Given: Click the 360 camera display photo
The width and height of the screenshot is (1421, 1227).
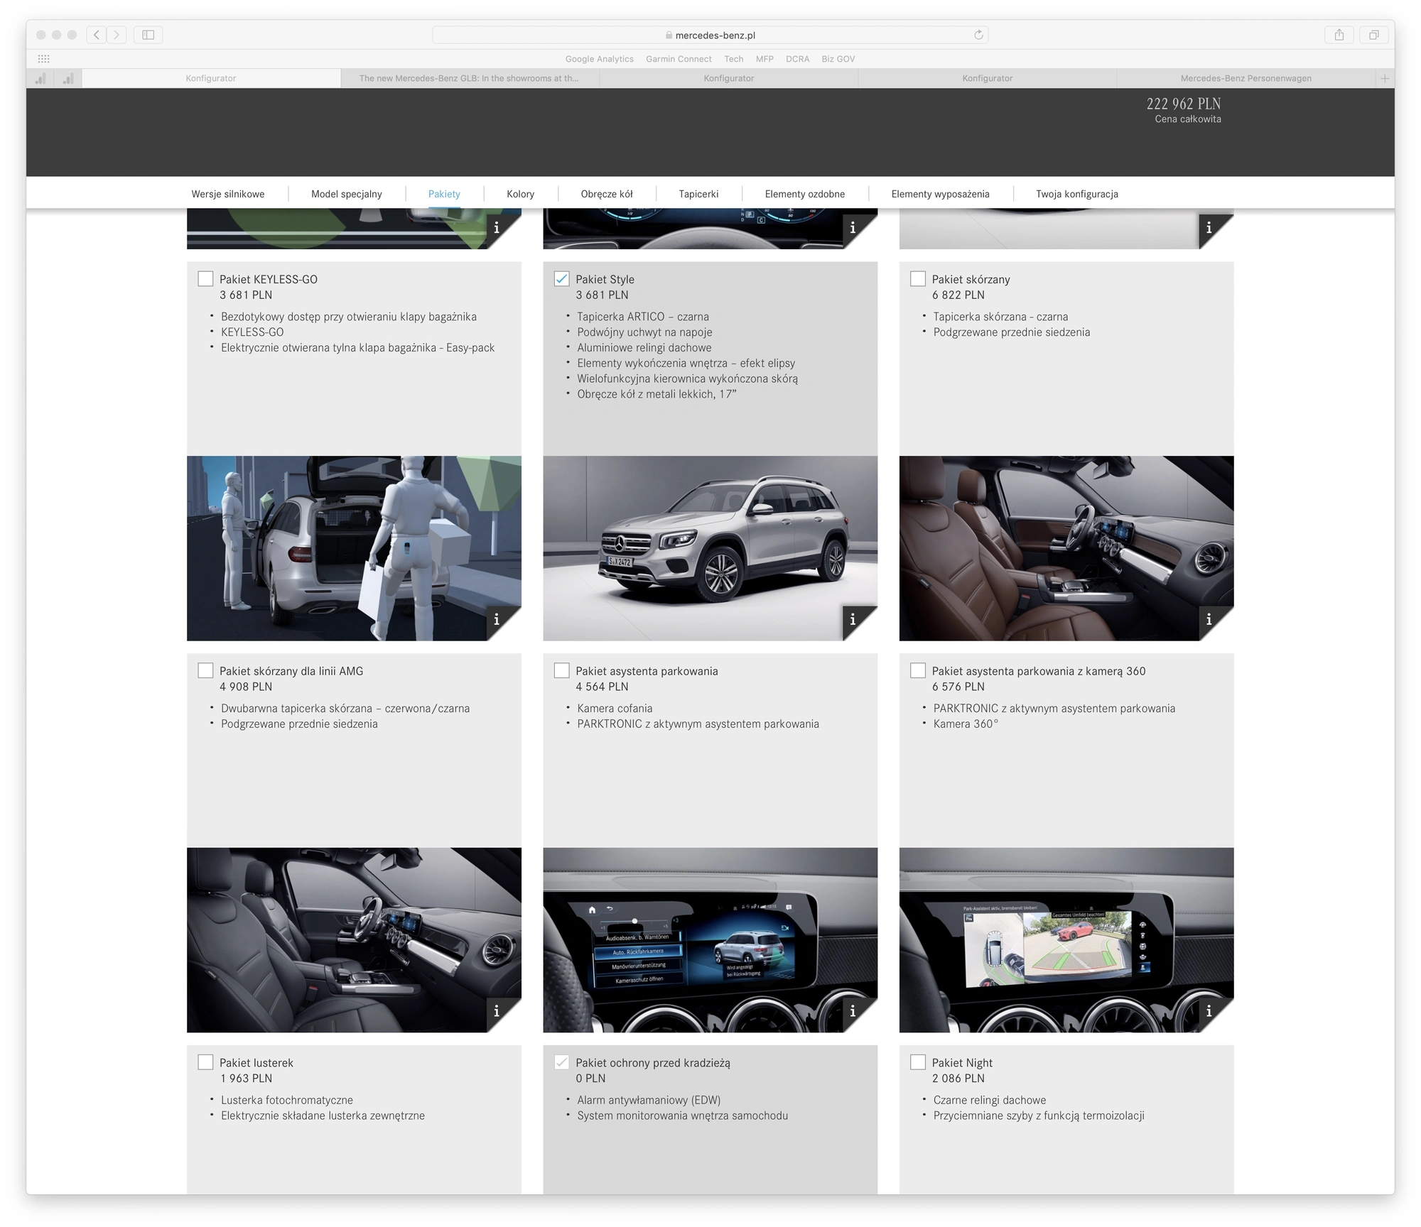Looking at the screenshot, I should click(x=1066, y=939).
